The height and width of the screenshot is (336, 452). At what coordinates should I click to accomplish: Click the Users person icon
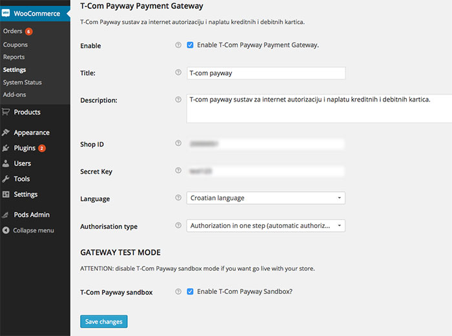pos(6,163)
